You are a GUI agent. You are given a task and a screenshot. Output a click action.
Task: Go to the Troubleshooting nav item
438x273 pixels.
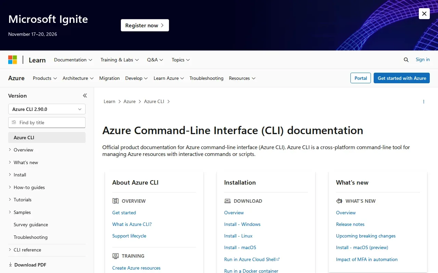(x=206, y=78)
